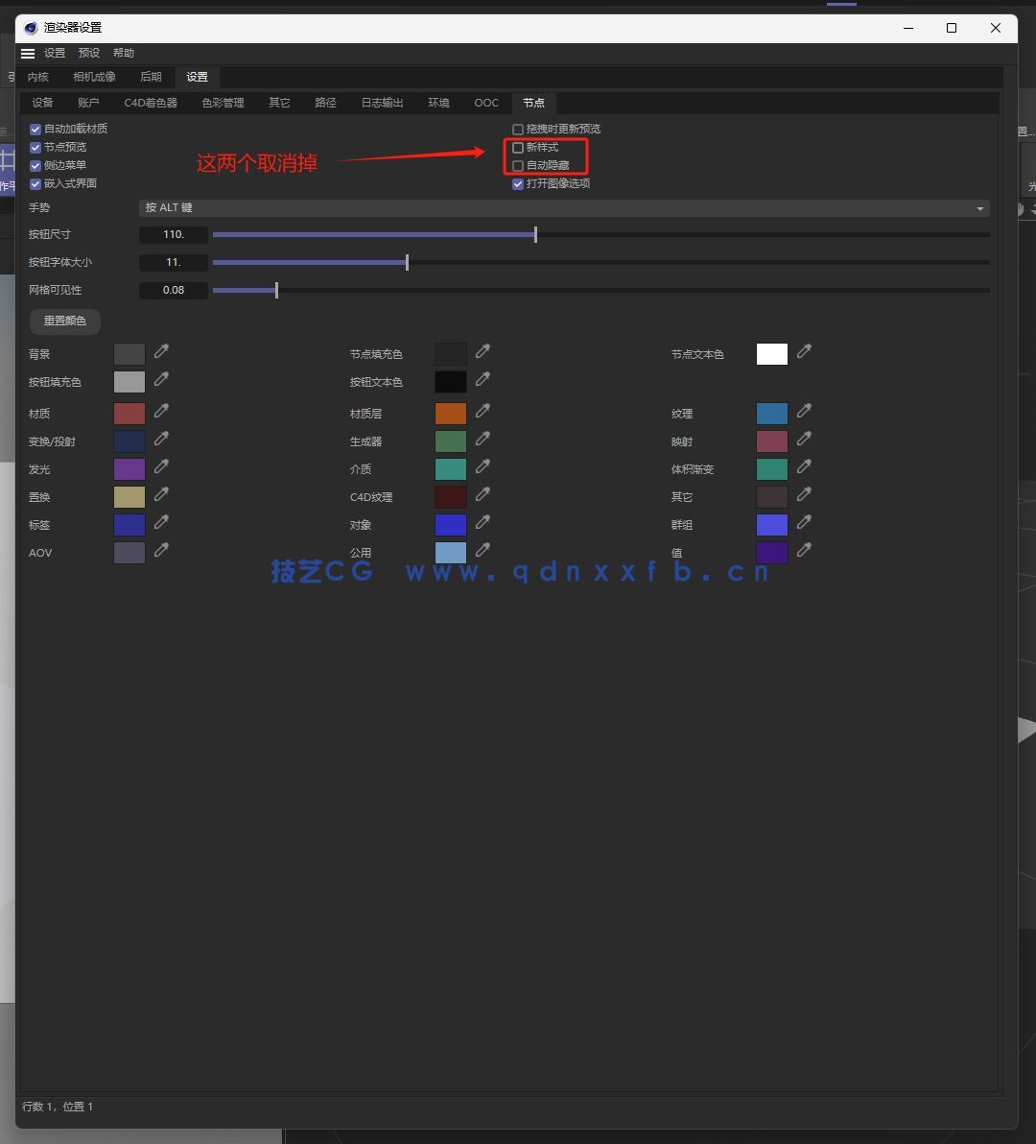Open the 帮助 menu
This screenshot has width=1036, height=1144.
point(123,53)
